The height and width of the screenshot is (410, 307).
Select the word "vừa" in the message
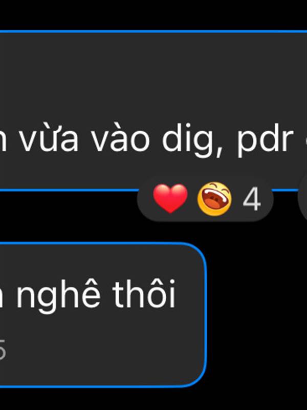tap(49, 138)
